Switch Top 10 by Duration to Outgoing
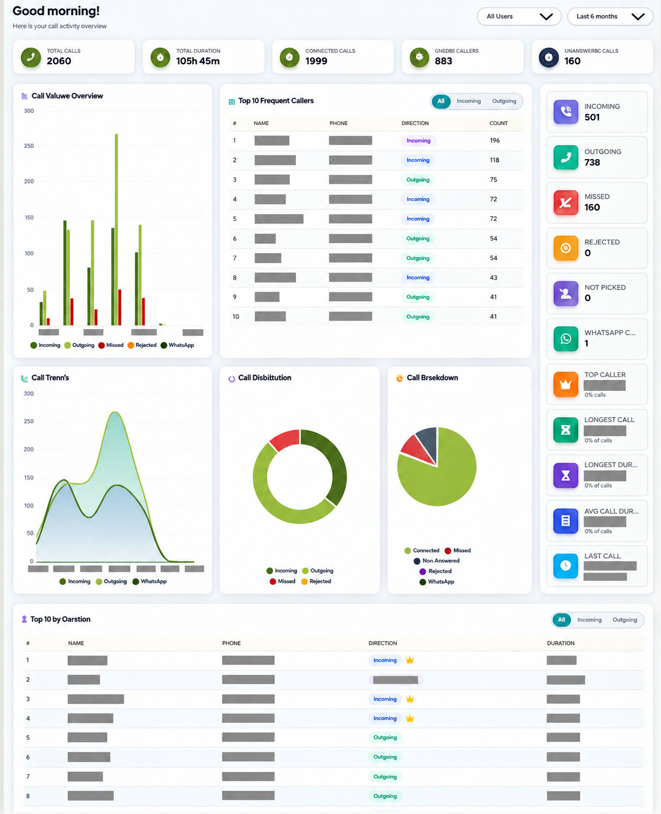661x814 pixels. point(625,620)
